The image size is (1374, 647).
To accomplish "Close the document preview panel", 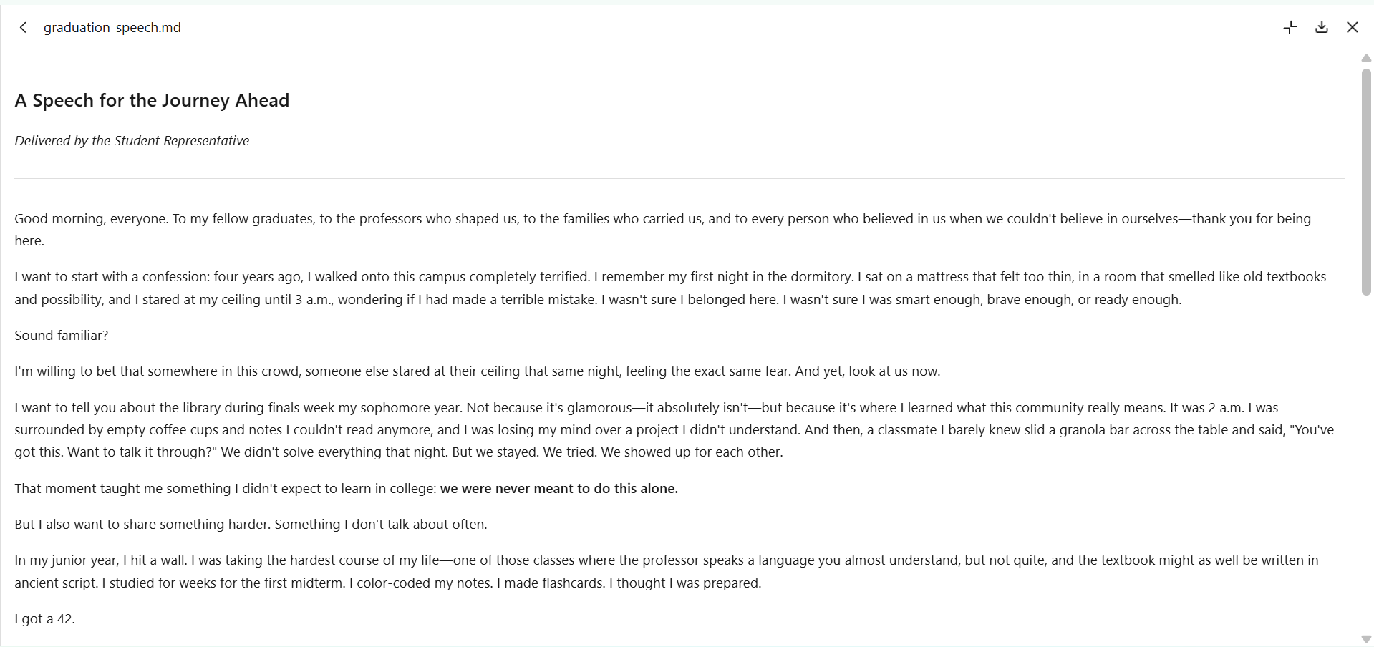I will click(1353, 27).
